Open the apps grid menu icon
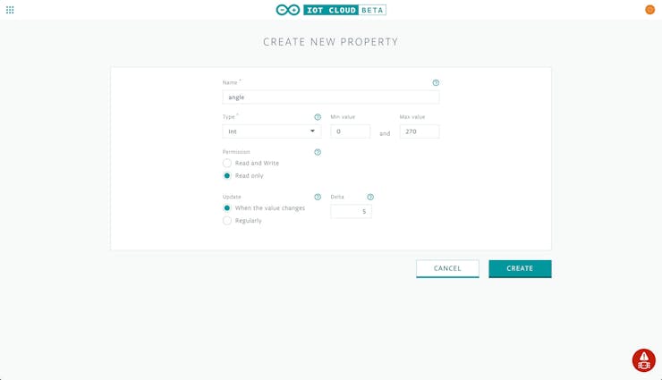 tap(10, 10)
